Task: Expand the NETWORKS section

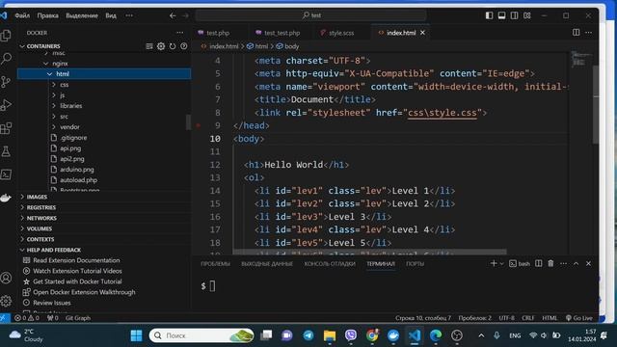Action: [22, 218]
